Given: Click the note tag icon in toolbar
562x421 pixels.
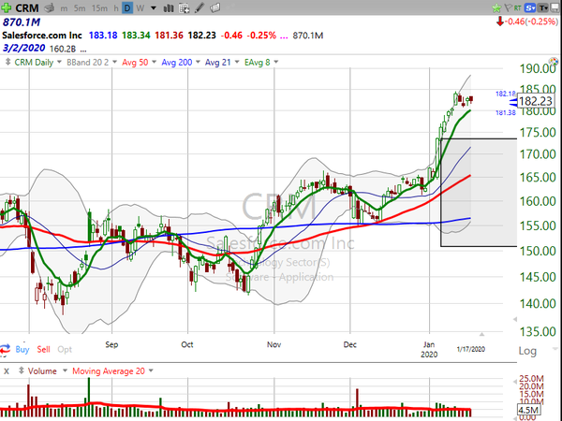Looking at the screenshot, I should pyautogui.click(x=215, y=7).
